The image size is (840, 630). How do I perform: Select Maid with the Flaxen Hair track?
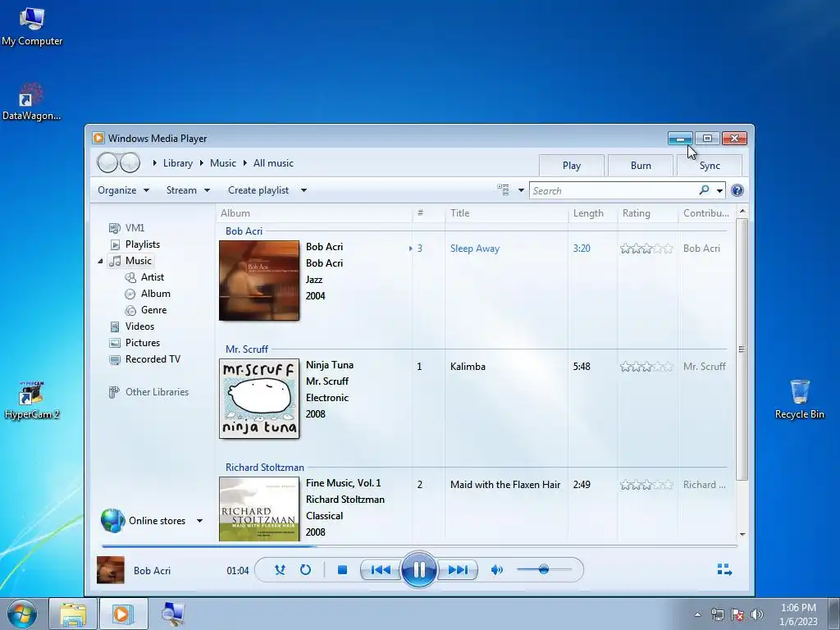point(505,485)
